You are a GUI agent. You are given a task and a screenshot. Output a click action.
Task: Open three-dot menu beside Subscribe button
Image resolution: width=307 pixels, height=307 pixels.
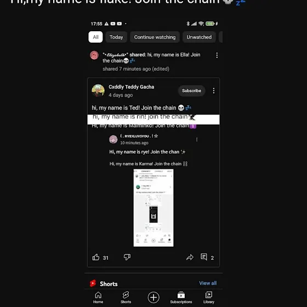click(214, 90)
